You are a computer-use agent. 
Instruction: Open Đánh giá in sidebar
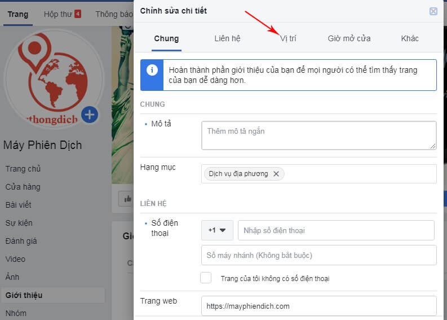[21, 241]
